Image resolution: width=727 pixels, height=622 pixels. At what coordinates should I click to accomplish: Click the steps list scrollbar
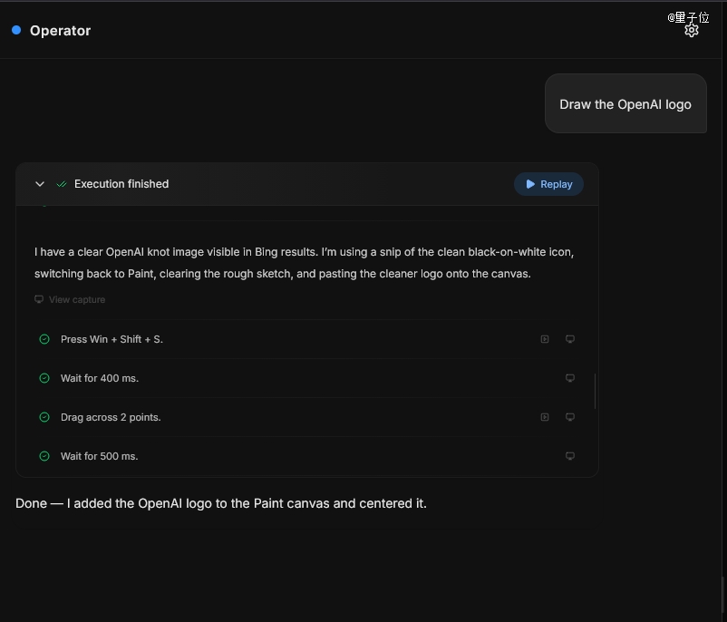pos(595,390)
